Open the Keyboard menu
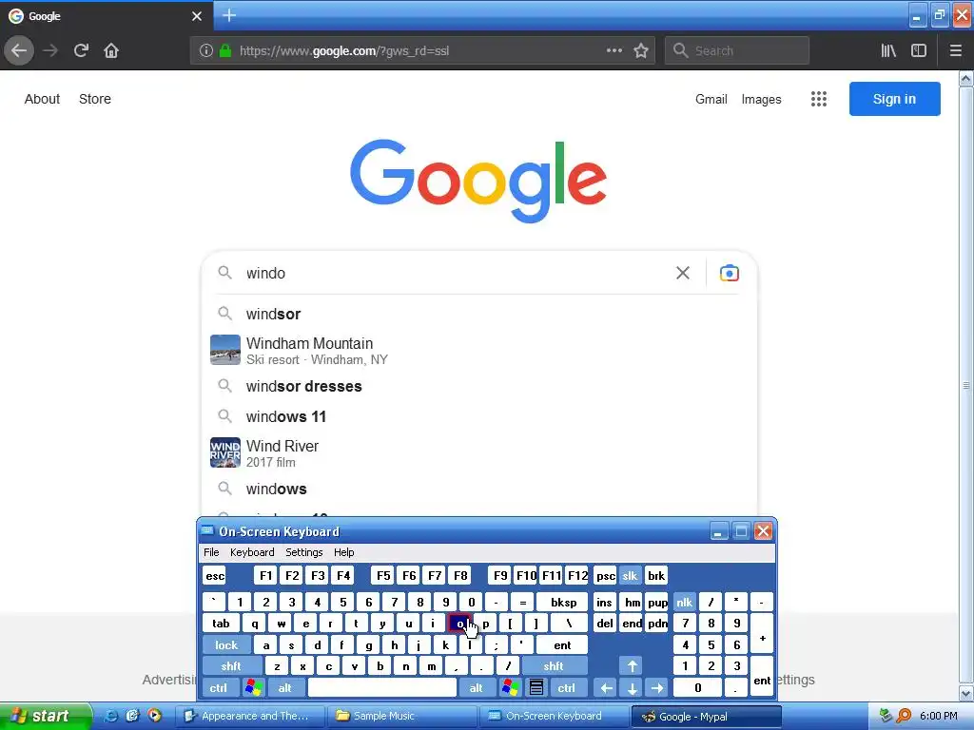974x730 pixels. click(x=251, y=552)
